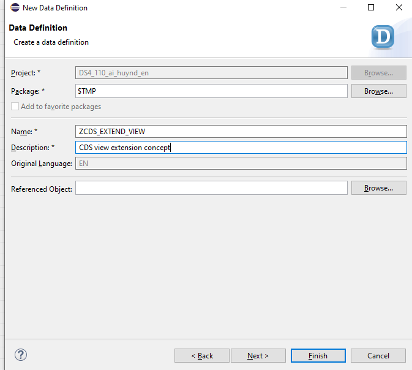Cancel the data definition wizard
Image resolution: width=412 pixels, height=370 pixels.
click(x=378, y=356)
